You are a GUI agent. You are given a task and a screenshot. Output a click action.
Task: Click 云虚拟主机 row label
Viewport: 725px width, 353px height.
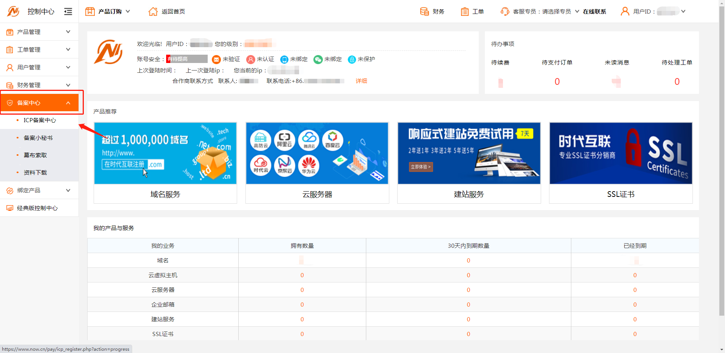[163, 275]
